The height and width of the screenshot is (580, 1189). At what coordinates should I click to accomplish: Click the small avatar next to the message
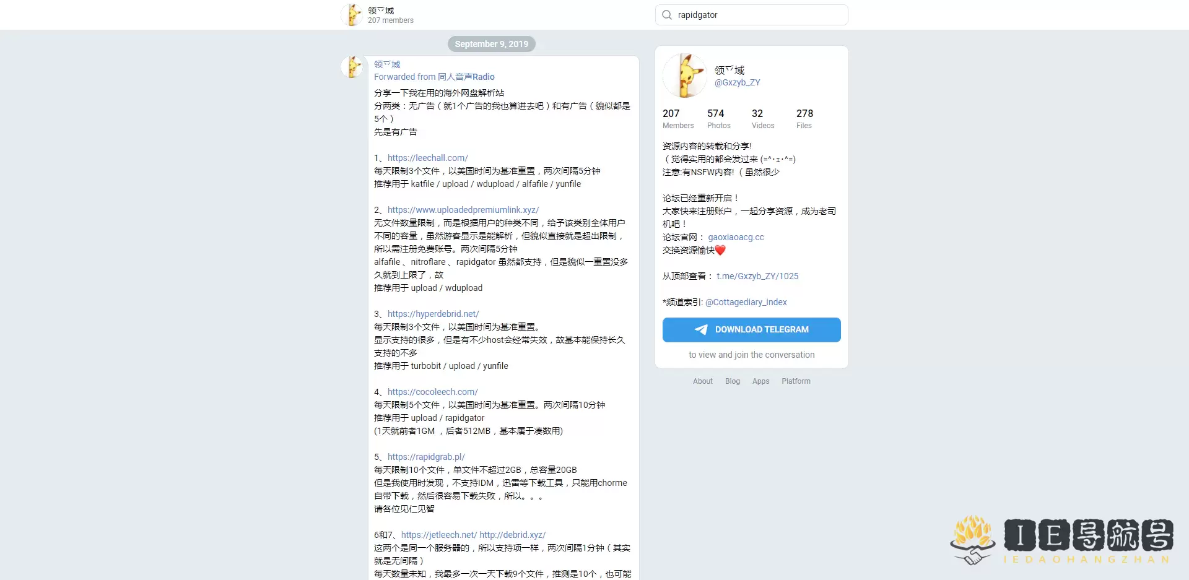352,67
